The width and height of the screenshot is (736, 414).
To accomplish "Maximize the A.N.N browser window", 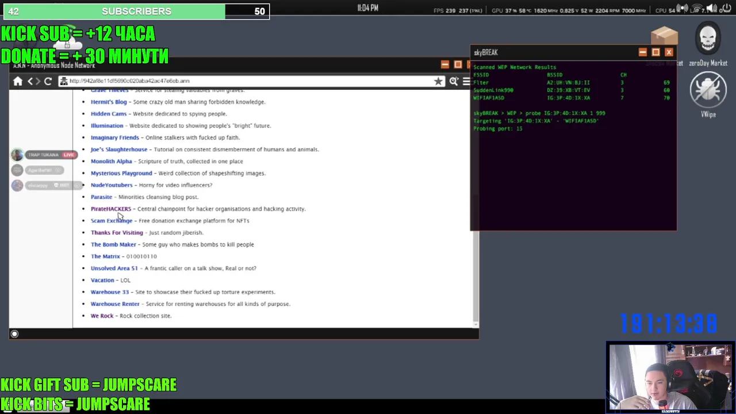I will [458, 64].
